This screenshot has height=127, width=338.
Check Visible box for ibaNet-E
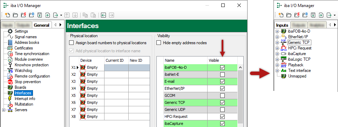click(x=222, y=75)
